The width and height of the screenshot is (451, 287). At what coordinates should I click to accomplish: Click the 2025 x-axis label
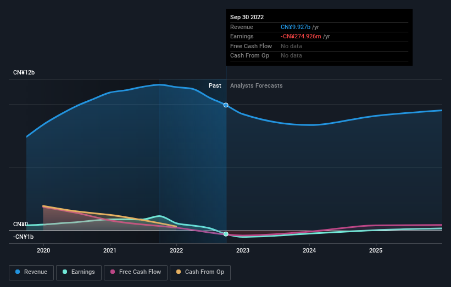click(x=376, y=251)
